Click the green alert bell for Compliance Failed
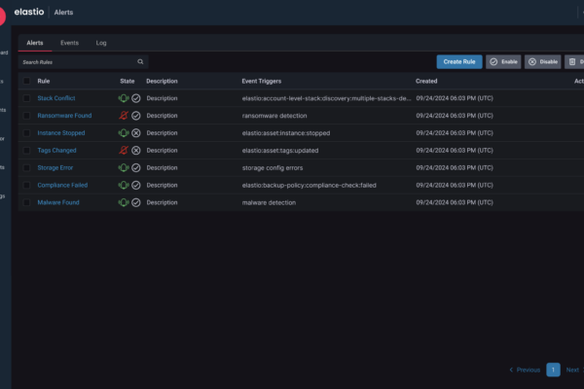The height and width of the screenshot is (389, 584). tap(124, 185)
